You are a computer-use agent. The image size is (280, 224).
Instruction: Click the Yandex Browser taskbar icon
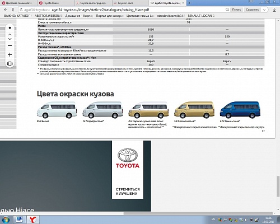(x=33, y=220)
